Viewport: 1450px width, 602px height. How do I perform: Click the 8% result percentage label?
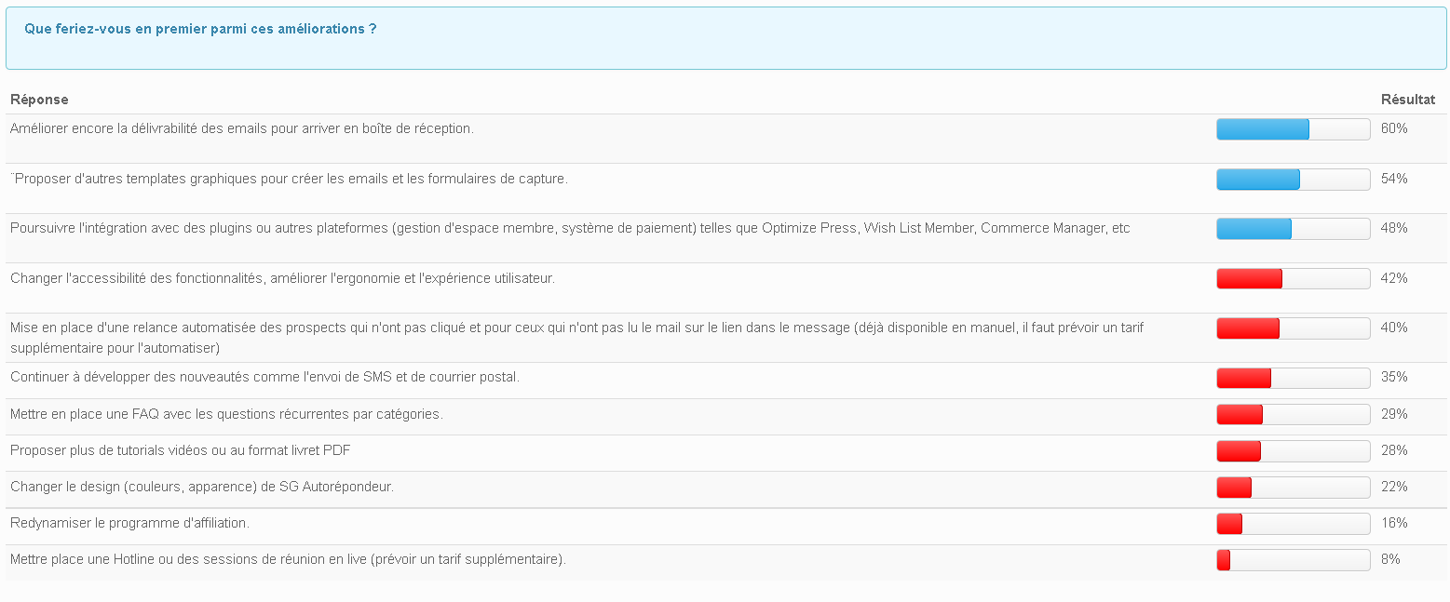pyautogui.click(x=1390, y=559)
